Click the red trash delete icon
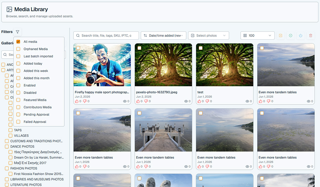 311,36
